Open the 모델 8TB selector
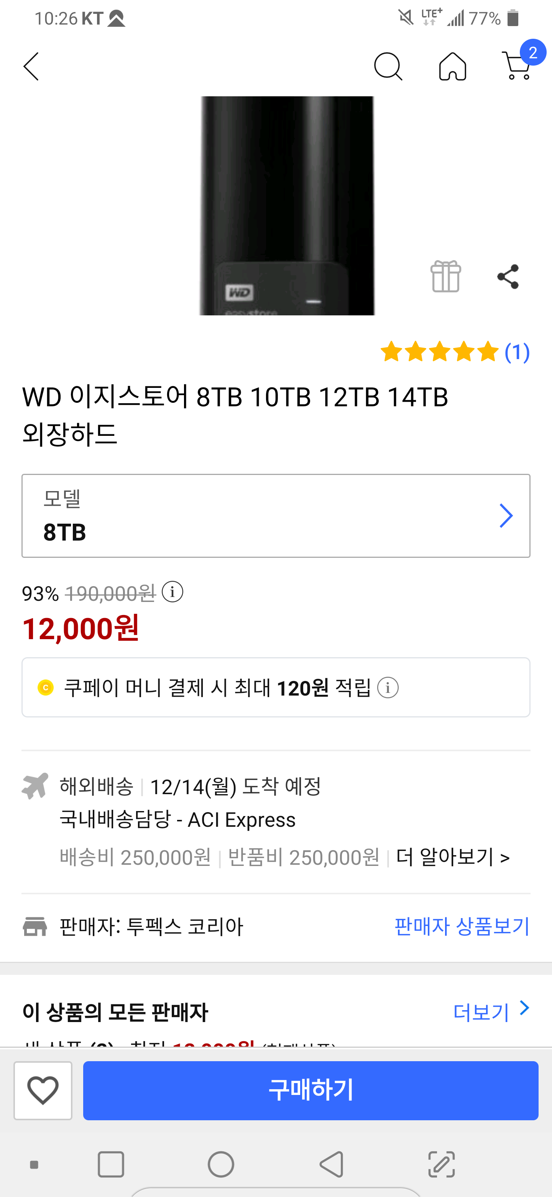The image size is (552, 1197). [276, 516]
